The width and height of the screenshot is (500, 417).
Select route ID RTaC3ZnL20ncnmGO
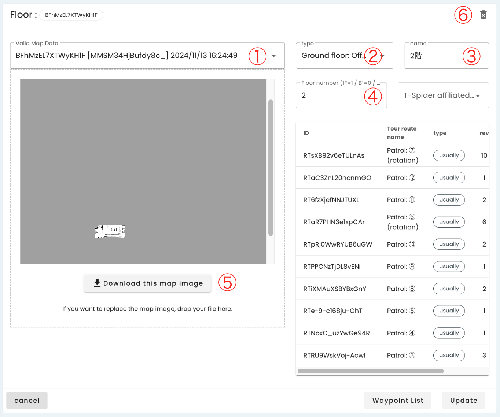point(337,178)
